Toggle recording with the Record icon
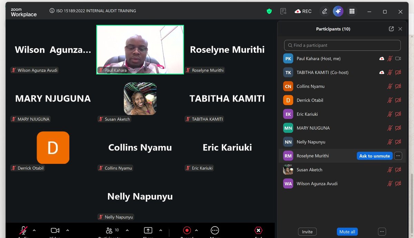This screenshot has height=238, width=414. click(187, 230)
